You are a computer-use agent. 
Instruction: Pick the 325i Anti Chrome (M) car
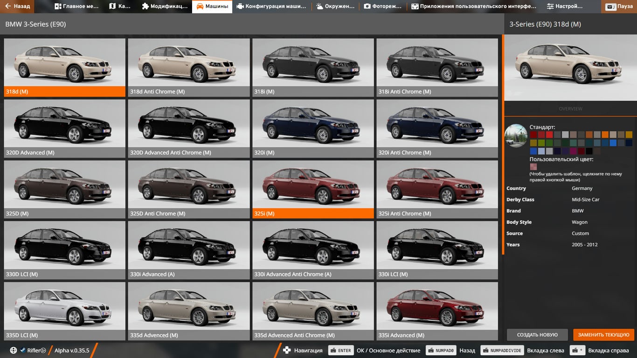[437, 189]
